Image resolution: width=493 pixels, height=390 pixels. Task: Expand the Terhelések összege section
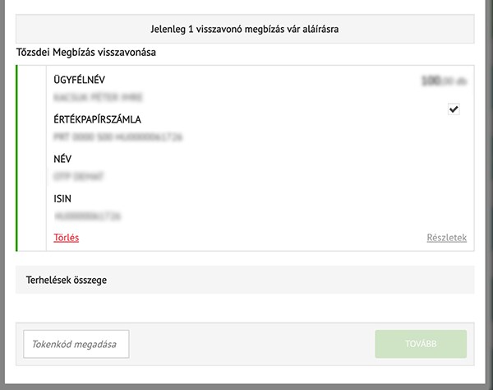click(245, 280)
